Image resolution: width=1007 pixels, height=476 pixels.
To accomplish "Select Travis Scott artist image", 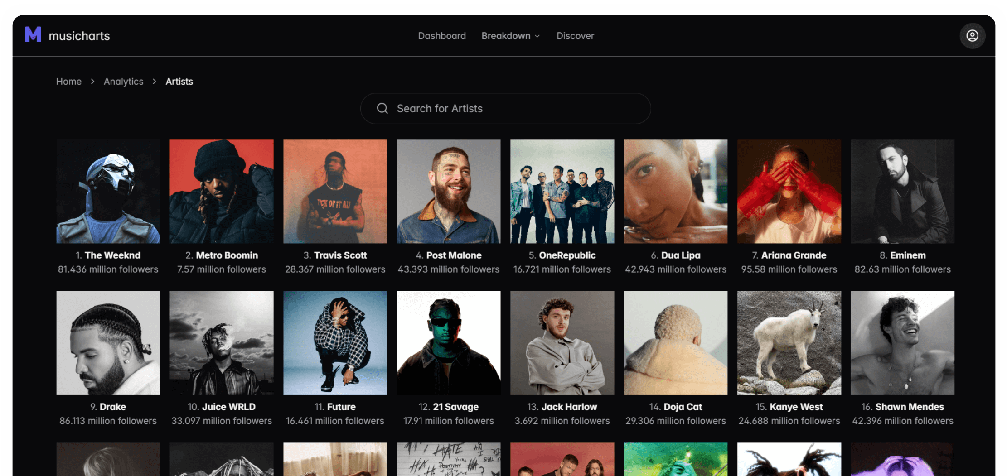I will (x=335, y=191).
